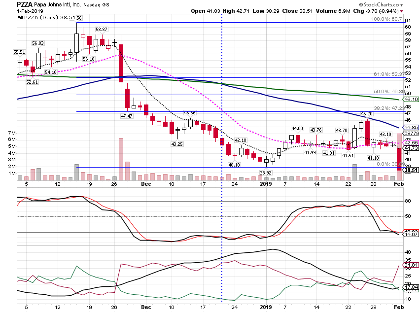Click the 52.61 low price annotation
419x312 pixels.
pos(32,82)
